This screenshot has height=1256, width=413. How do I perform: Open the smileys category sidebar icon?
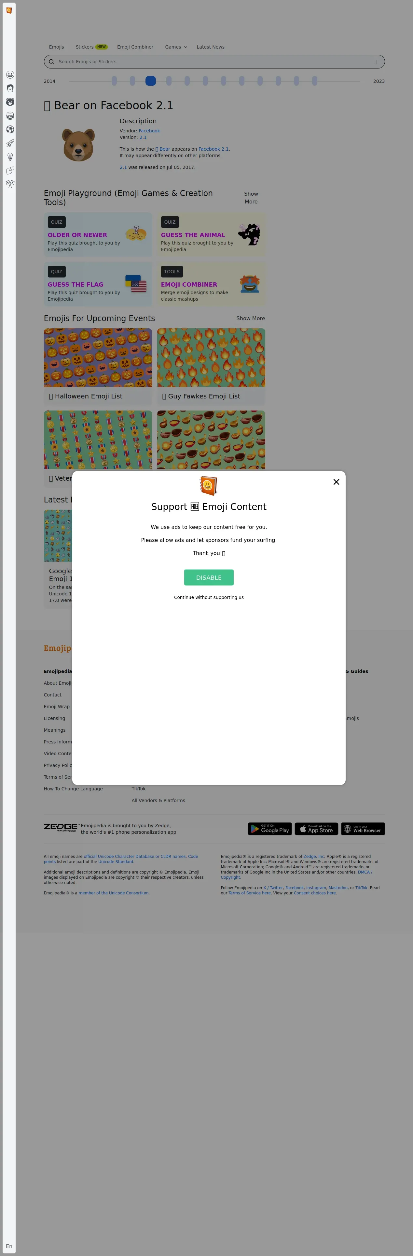click(x=10, y=75)
